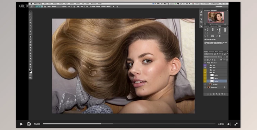This screenshot has width=257, height=130.
Task: Enter fullscreen video mode
Action: (x=236, y=124)
